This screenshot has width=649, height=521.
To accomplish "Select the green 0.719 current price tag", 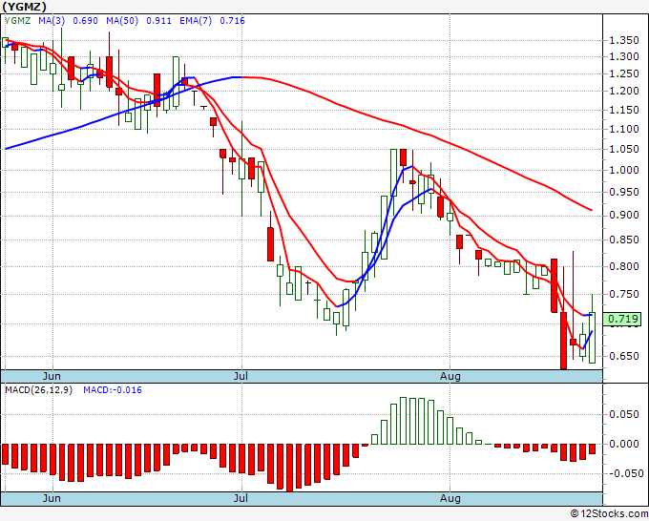I will (x=622, y=319).
